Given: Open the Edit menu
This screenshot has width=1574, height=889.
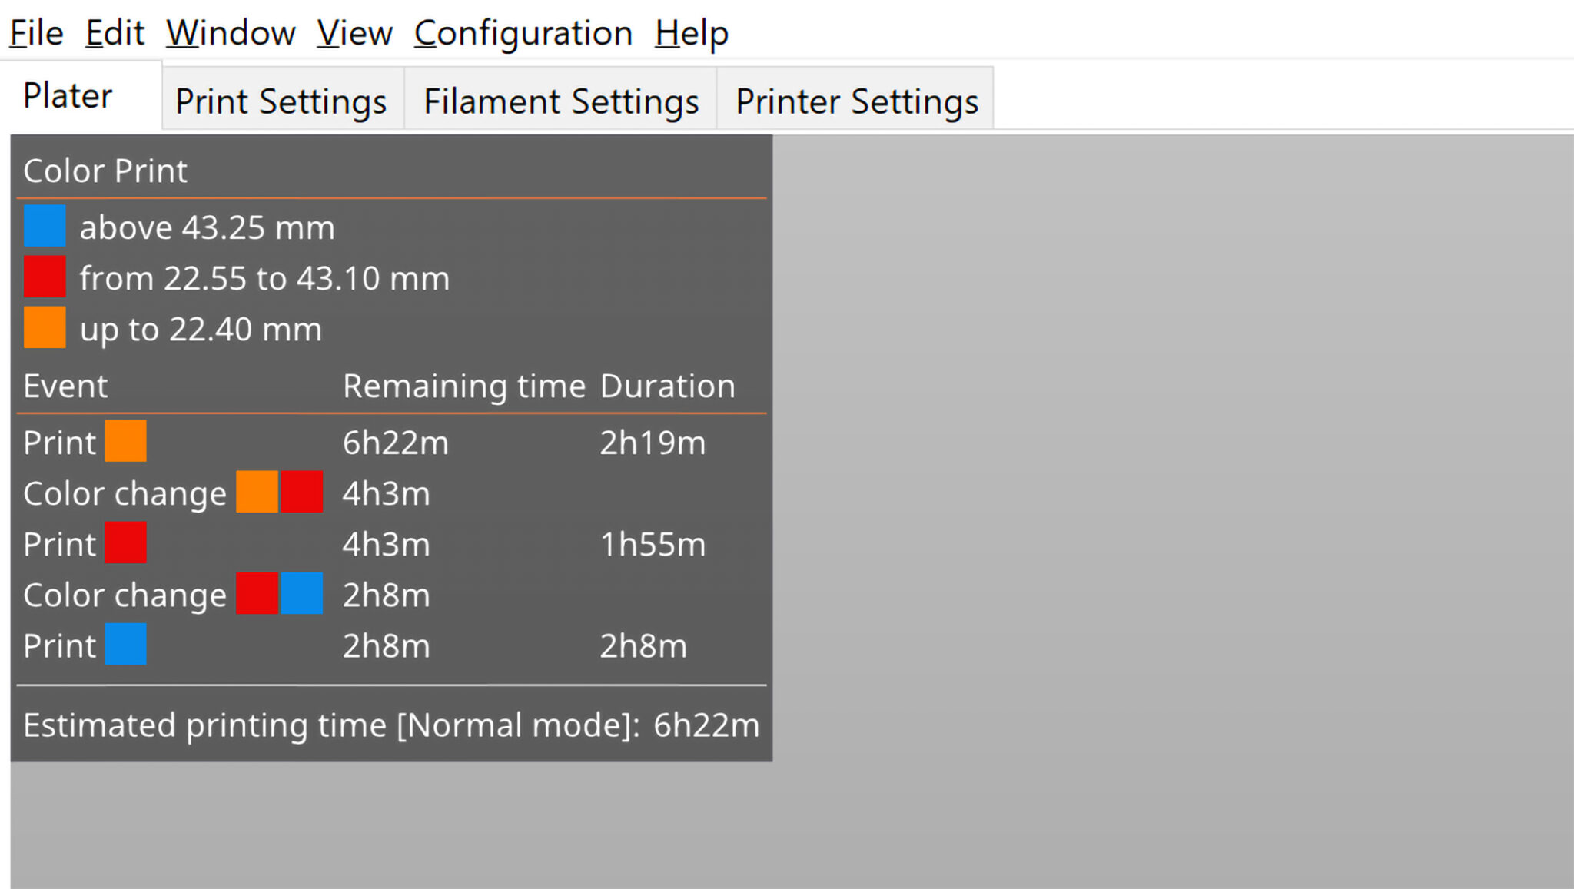Looking at the screenshot, I should pos(115,32).
